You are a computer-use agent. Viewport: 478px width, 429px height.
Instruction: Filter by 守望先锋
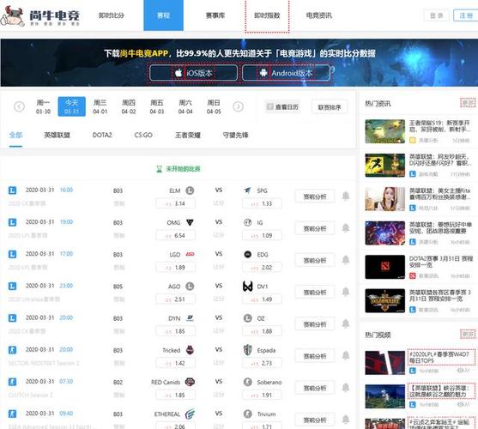(x=236, y=135)
